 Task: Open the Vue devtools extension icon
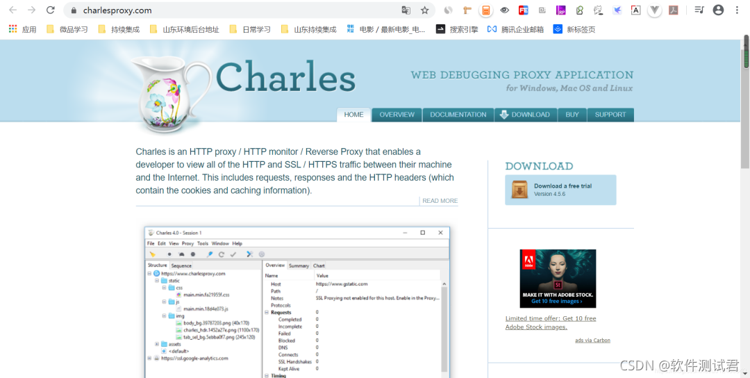(x=655, y=10)
